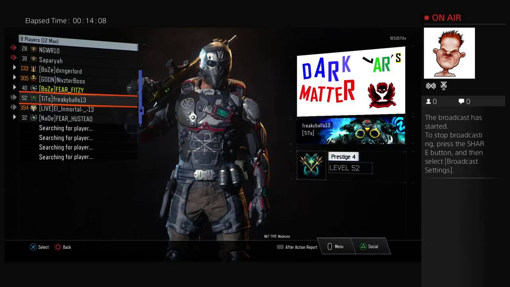This screenshot has width=510, height=287.
Task: Click the large Prestige 4 emblem icon
Action: (x=311, y=165)
